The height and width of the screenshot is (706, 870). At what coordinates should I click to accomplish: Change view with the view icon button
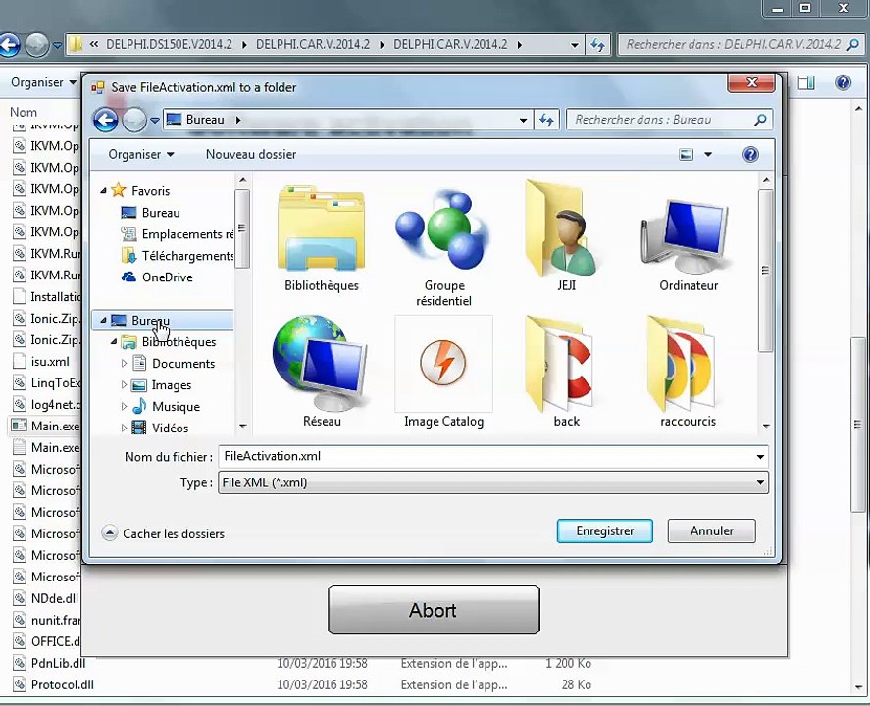tap(687, 154)
